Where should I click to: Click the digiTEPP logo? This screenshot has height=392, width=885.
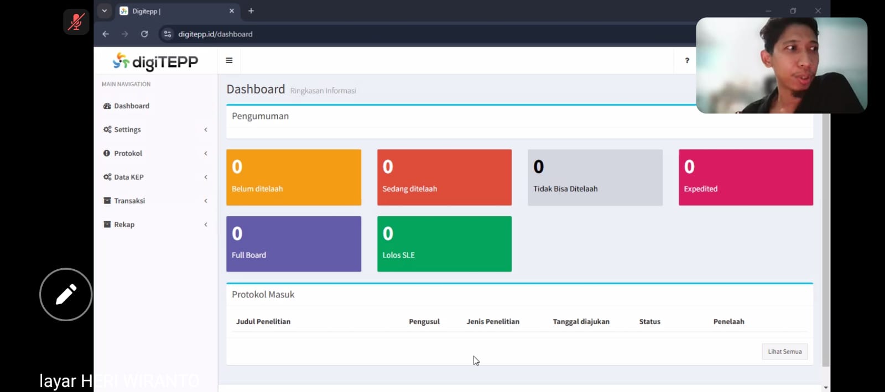(155, 61)
